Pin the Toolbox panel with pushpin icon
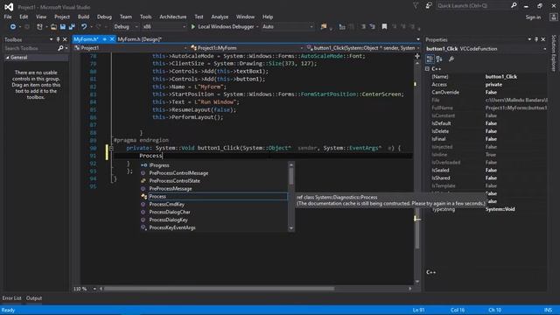Viewport: 560px width, 315px height. click(x=58, y=39)
